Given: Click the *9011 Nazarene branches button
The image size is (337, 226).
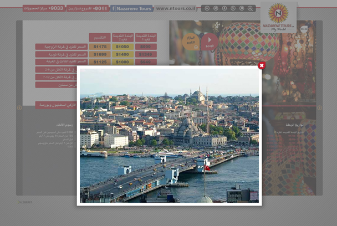Looking at the screenshot, I should click(x=88, y=8).
